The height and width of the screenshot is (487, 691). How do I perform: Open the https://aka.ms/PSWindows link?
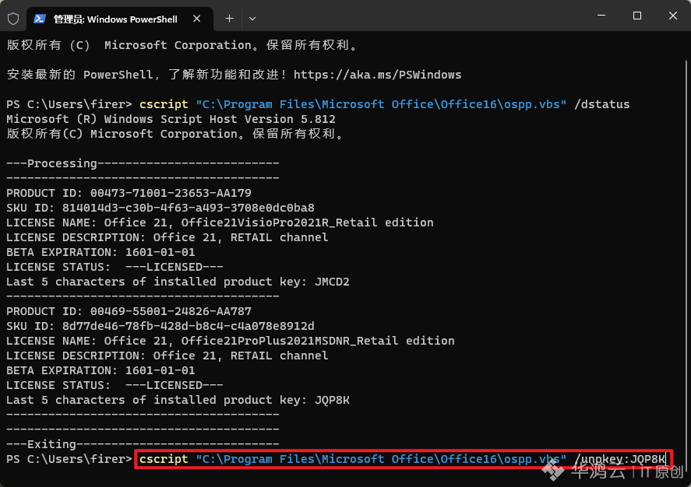[x=377, y=75]
